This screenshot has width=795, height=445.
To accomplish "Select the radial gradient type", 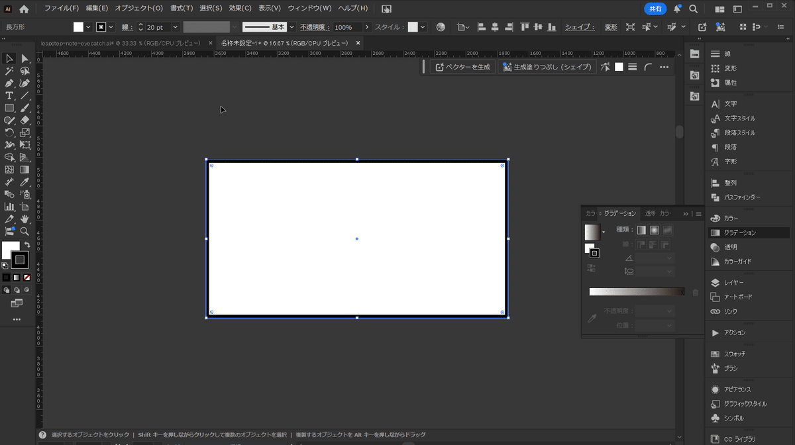I will [654, 230].
